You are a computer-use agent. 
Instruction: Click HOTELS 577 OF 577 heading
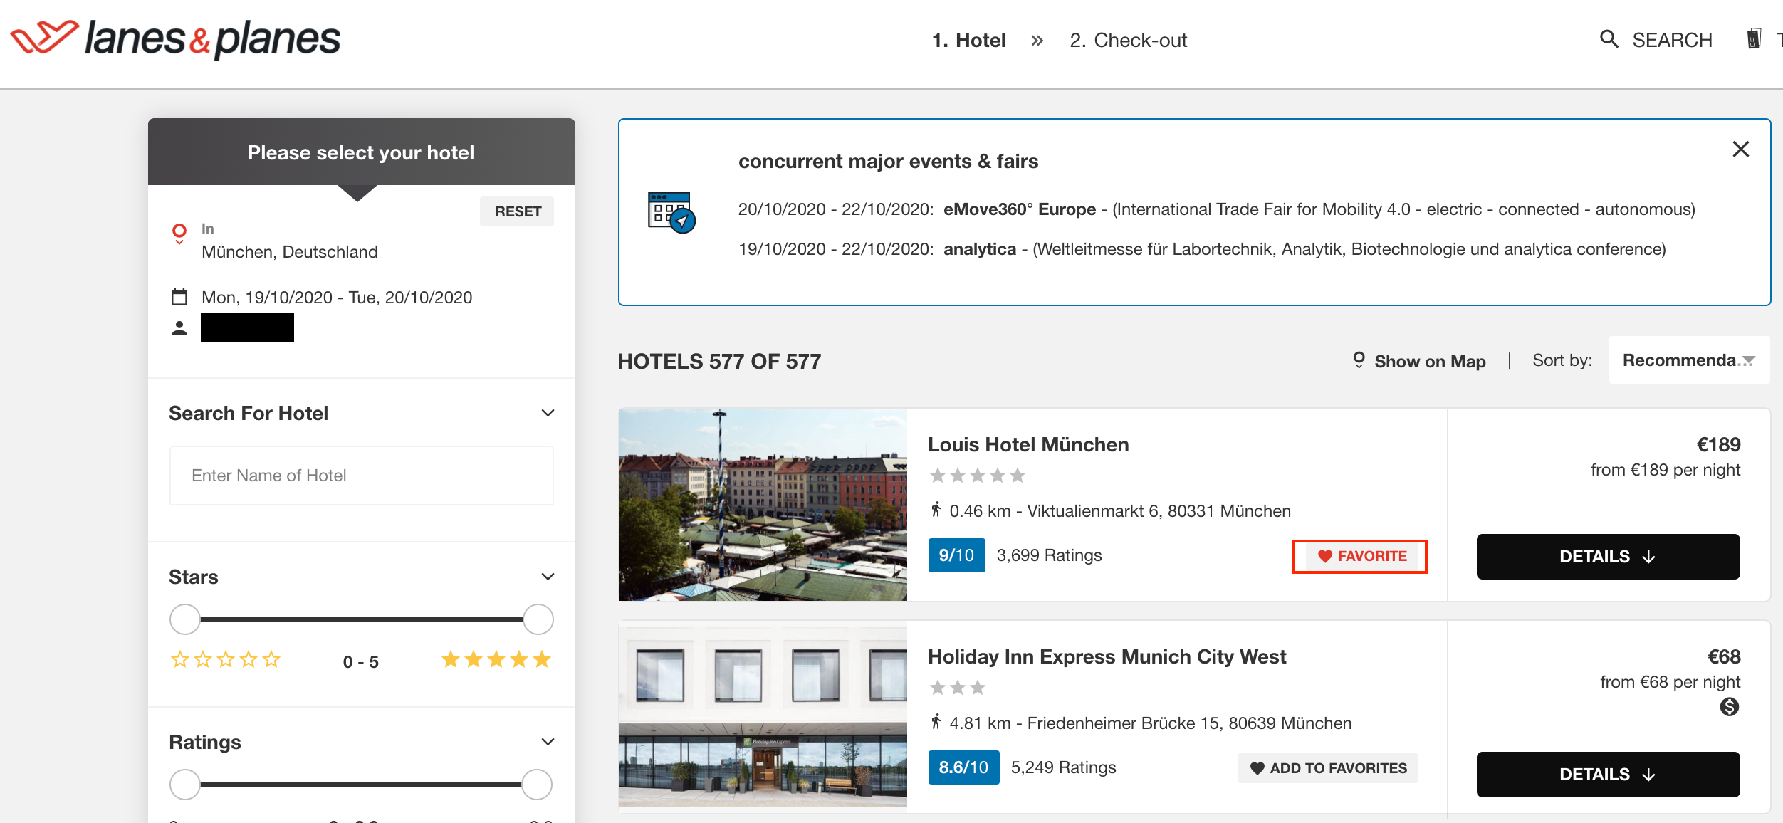719,362
